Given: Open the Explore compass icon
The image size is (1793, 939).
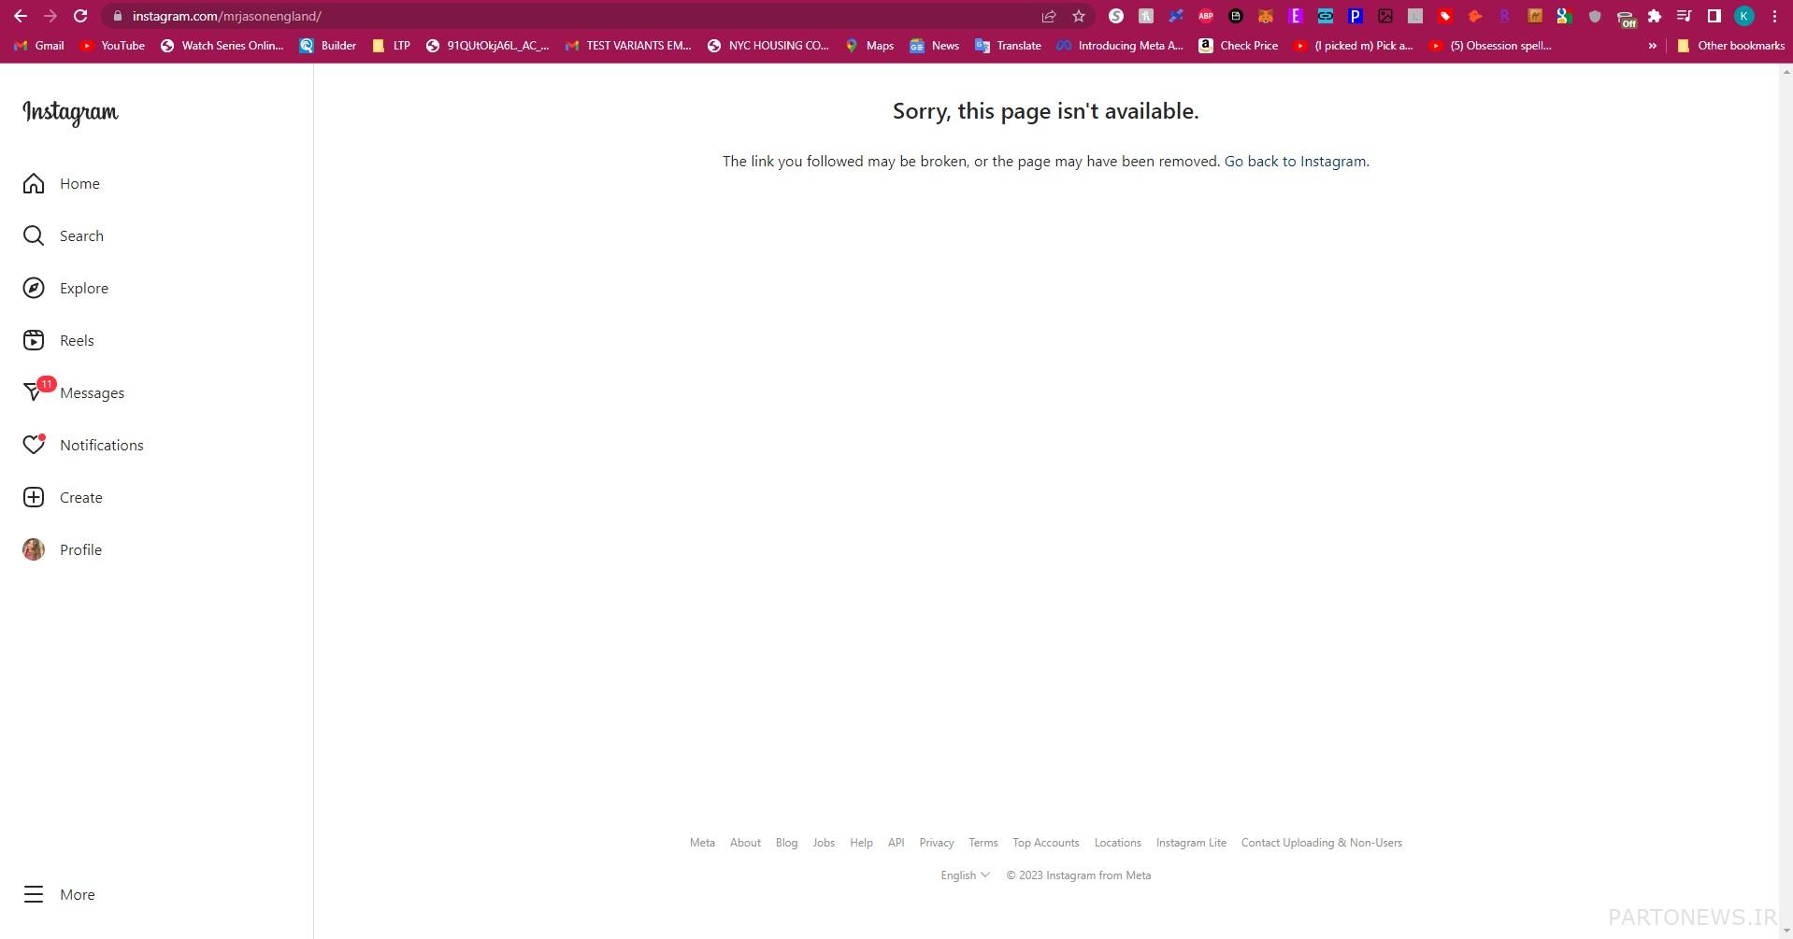Looking at the screenshot, I should pos(34,288).
